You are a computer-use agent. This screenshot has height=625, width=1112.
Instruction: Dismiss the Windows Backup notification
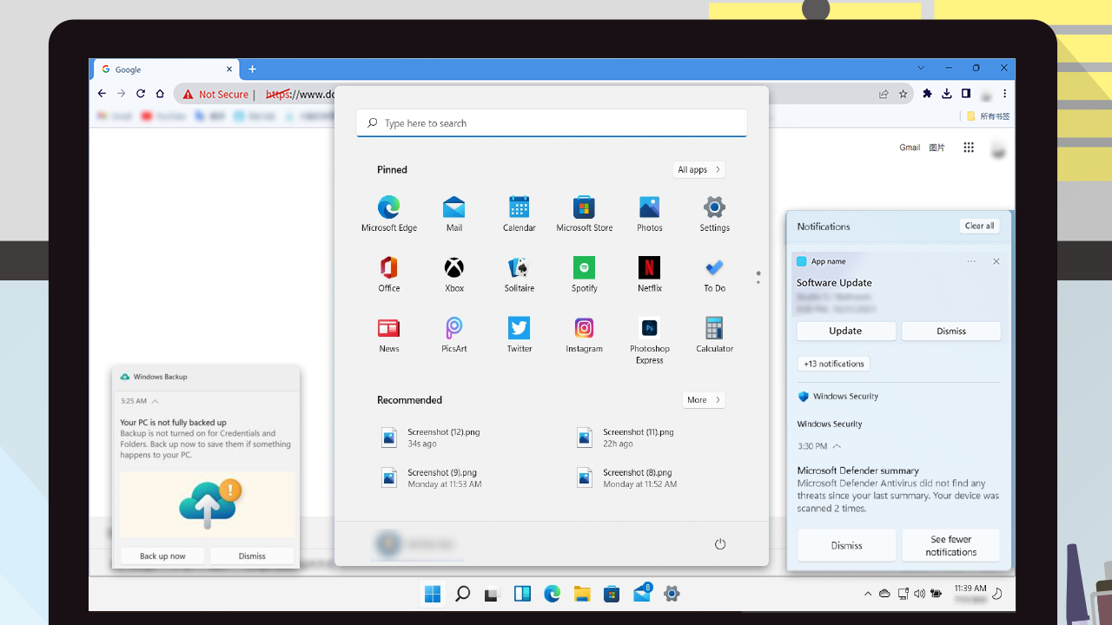coord(252,556)
